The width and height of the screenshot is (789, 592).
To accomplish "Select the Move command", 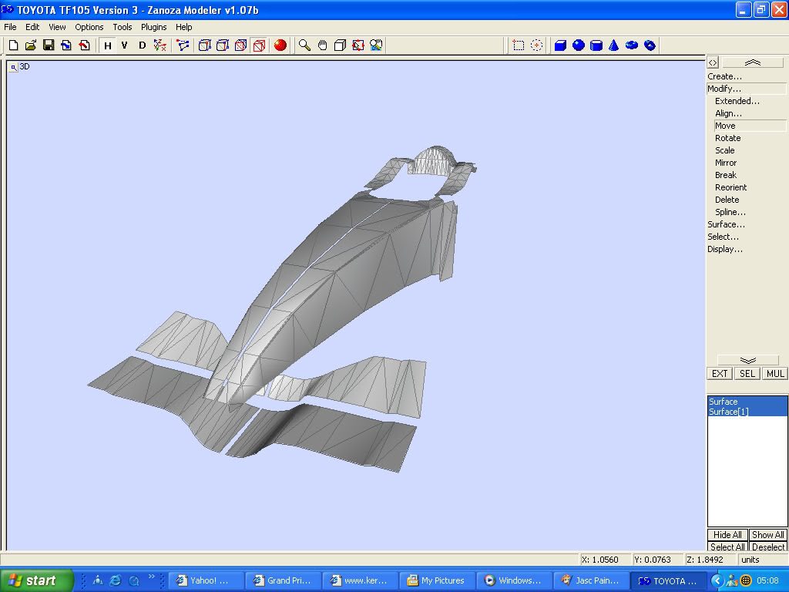I will [750, 126].
